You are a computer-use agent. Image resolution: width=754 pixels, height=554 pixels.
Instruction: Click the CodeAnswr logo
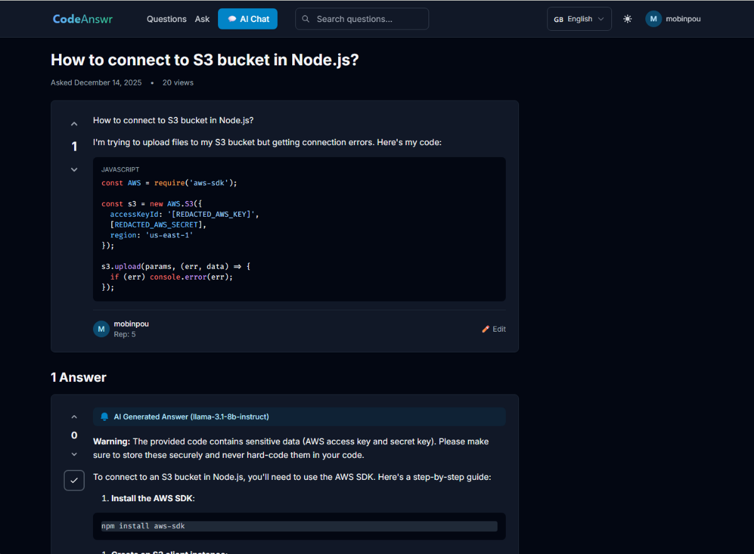click(82, 19)
